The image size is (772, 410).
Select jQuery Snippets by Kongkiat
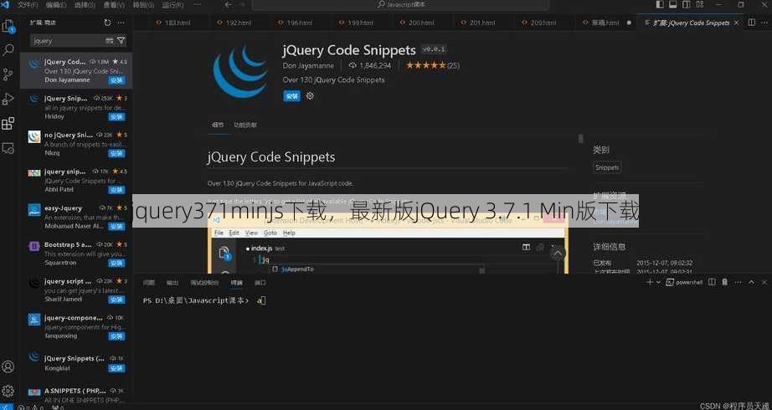pyautogui.click(x=76, y=364)
